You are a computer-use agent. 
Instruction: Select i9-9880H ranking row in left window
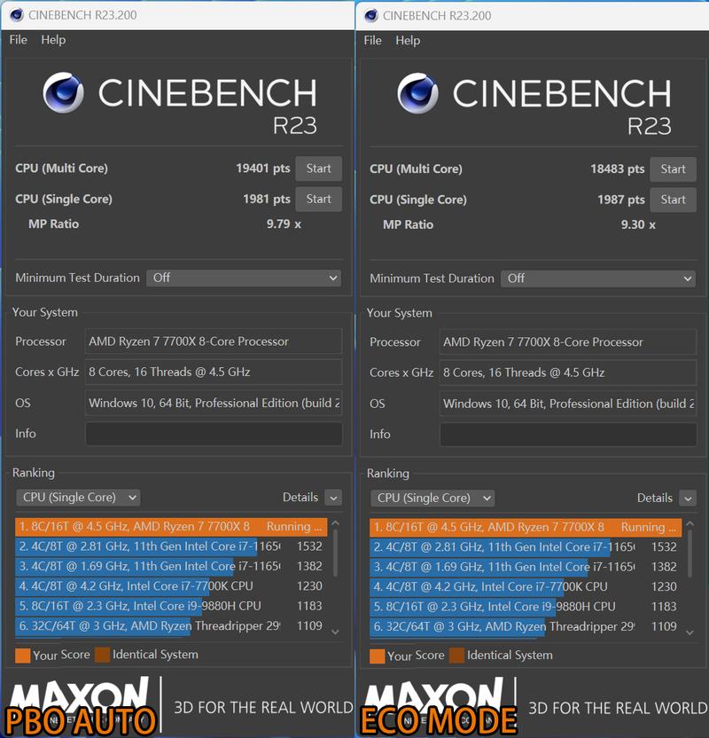coord(171,606)
